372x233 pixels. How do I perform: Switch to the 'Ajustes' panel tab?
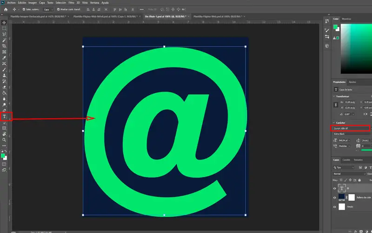tap(352, 82)
